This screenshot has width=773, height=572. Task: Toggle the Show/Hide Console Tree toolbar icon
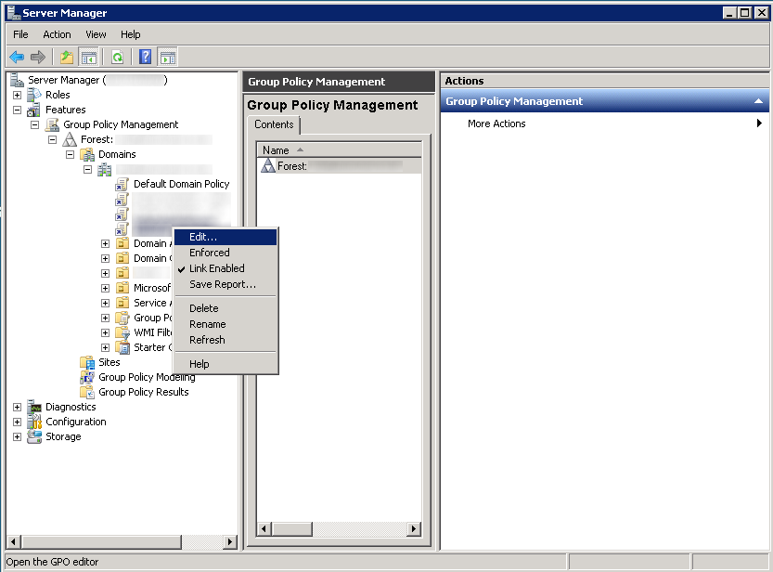89,58
